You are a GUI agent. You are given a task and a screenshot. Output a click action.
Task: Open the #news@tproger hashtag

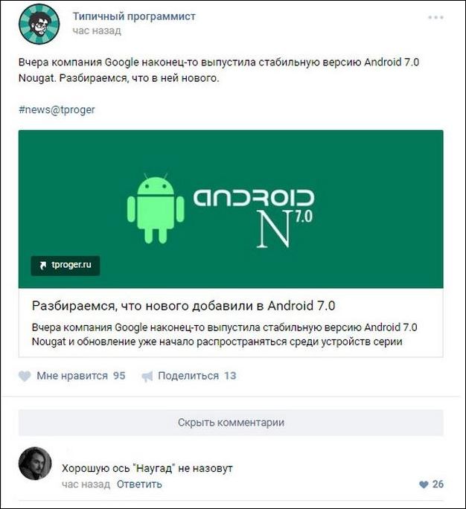57,109
